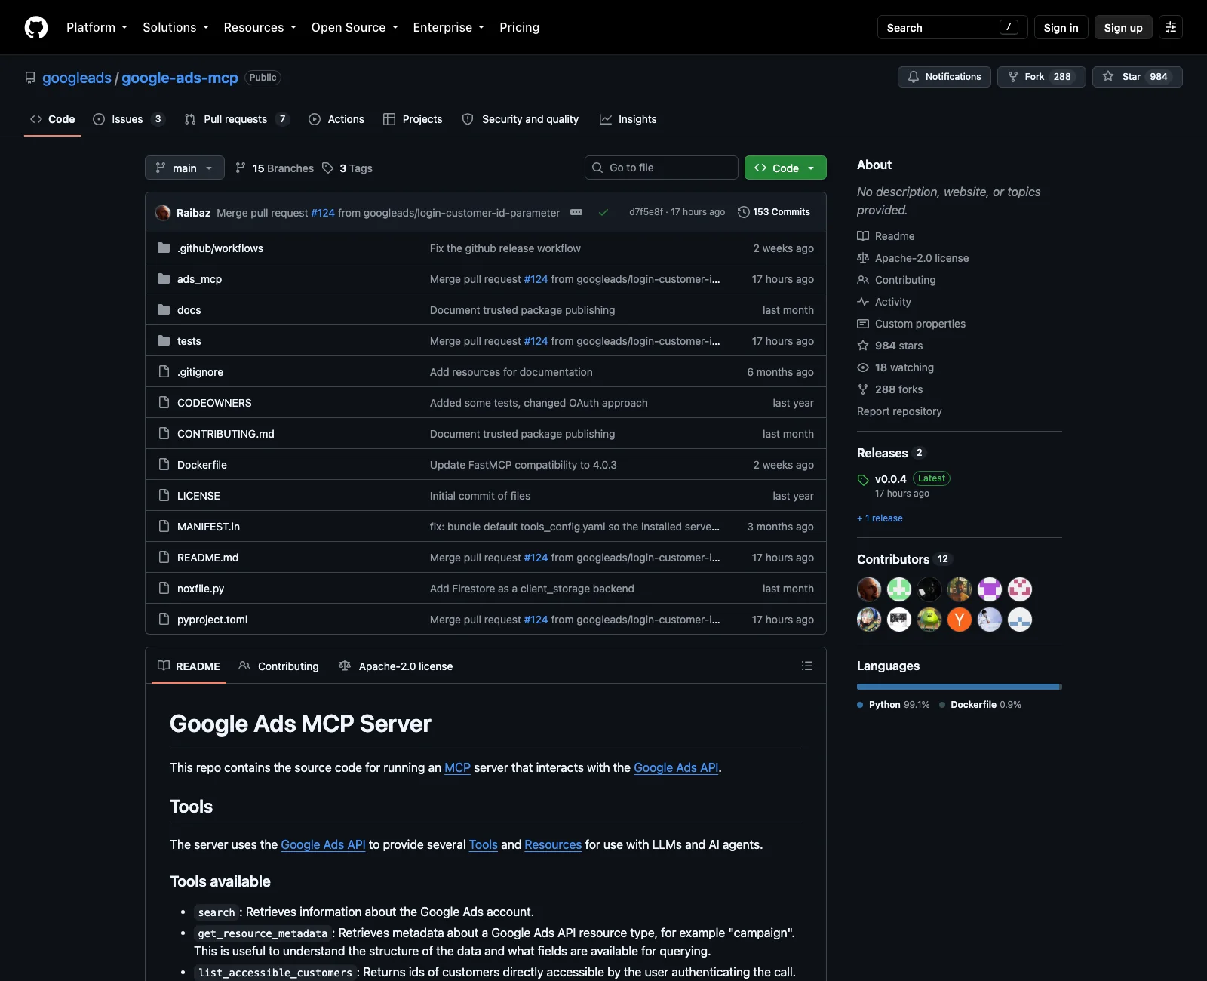The width and height of the screenshot is (1207, 981).
Task: Expand the Open Source menu
Action: 355,27
